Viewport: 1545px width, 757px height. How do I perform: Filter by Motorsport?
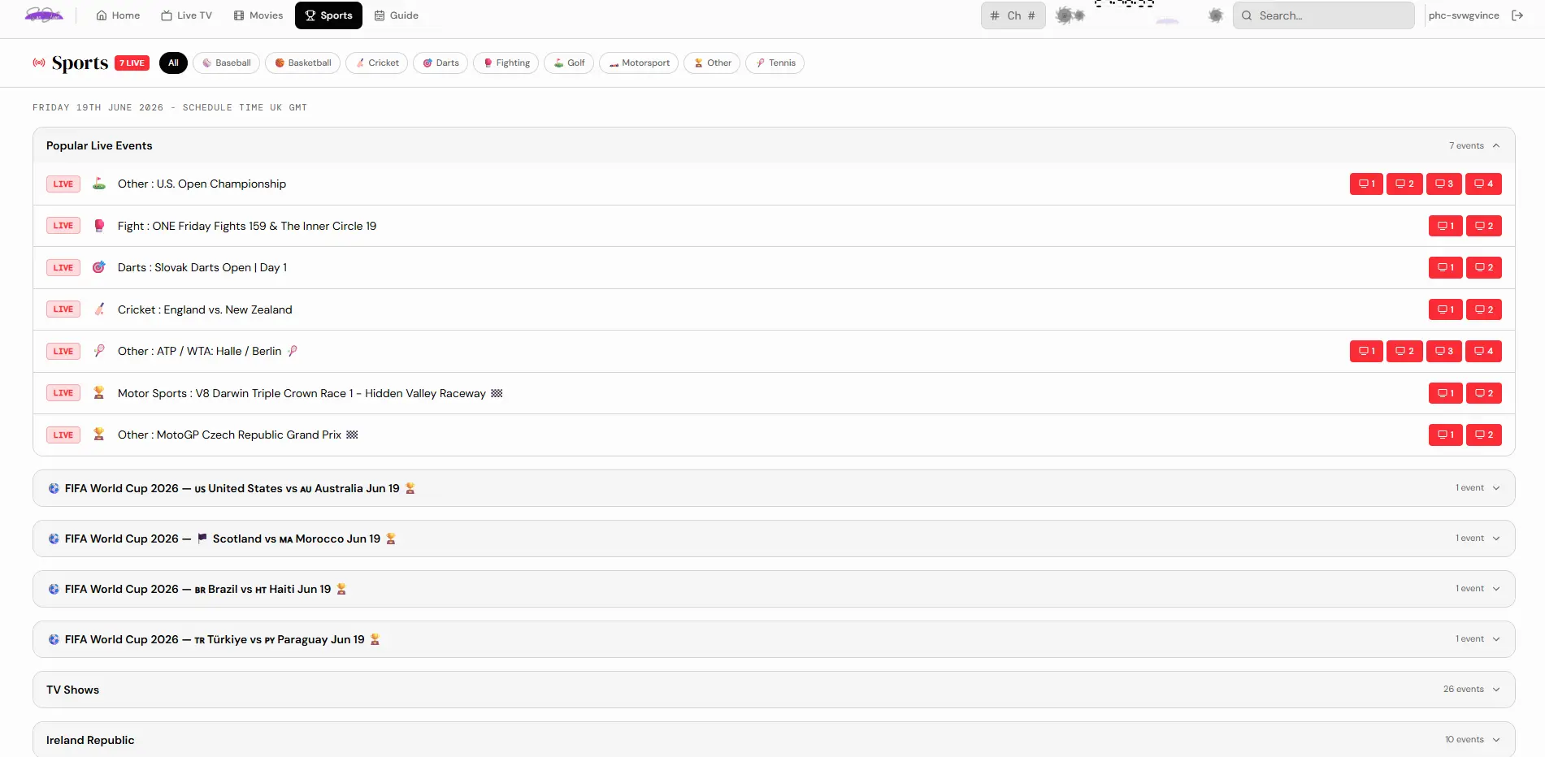point(639,63)
